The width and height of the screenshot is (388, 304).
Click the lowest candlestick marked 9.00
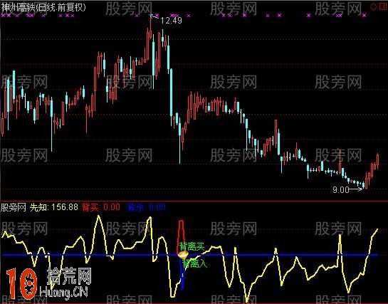click(363, 184)
